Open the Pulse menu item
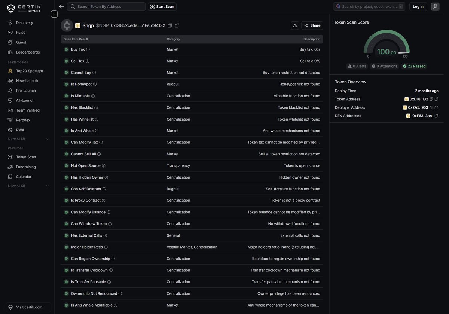 tap(21, 33)
